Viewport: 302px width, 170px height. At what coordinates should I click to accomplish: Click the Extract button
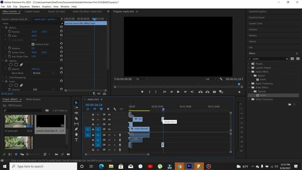pos(208,92)
